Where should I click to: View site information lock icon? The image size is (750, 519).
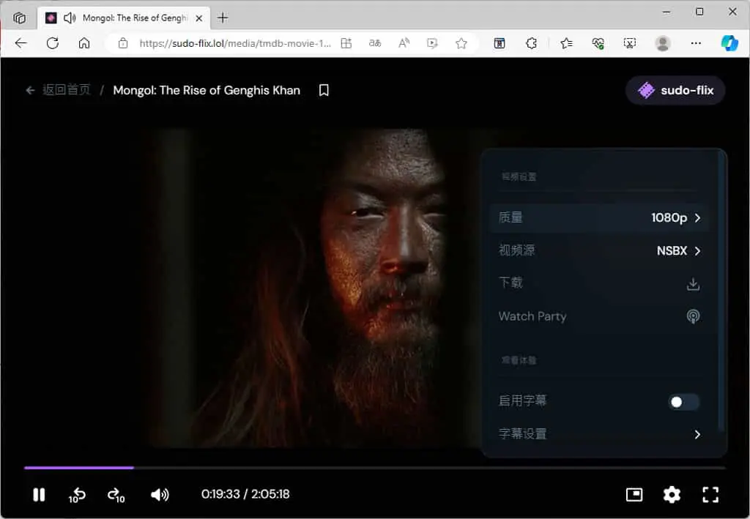pyautogui.click(x=123, y=43)
